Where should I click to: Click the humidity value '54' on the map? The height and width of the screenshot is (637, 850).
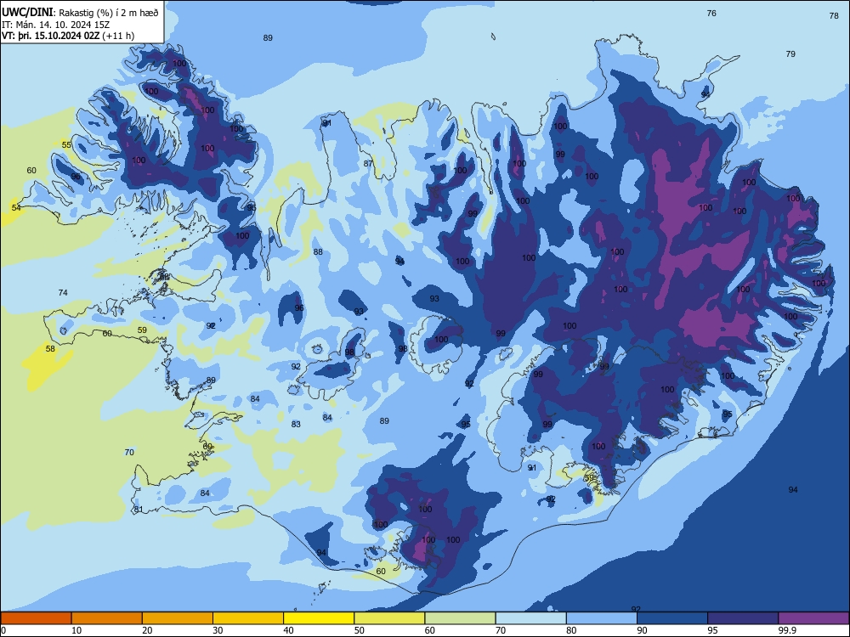point(16,207)
